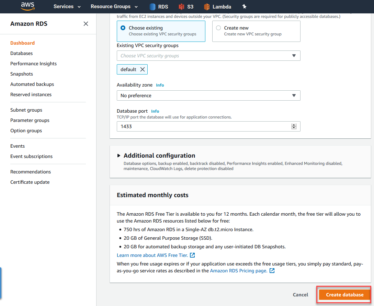This screenshot has width=374, height=306.
Task: Expand the Additional configuration section
Action: [x=119, y=156]
